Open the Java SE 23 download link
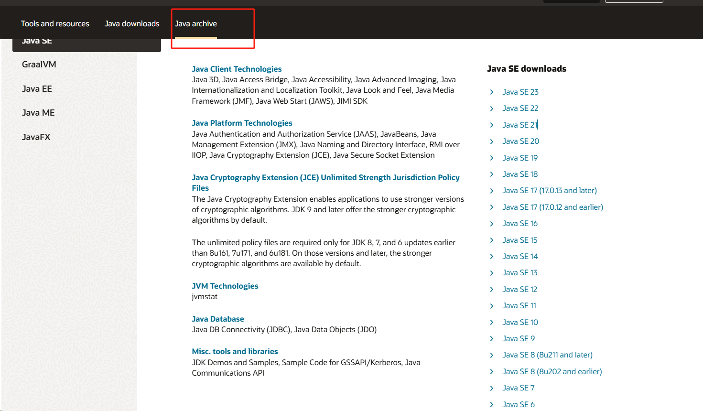The image size is (703, 411). click(520, 92)
